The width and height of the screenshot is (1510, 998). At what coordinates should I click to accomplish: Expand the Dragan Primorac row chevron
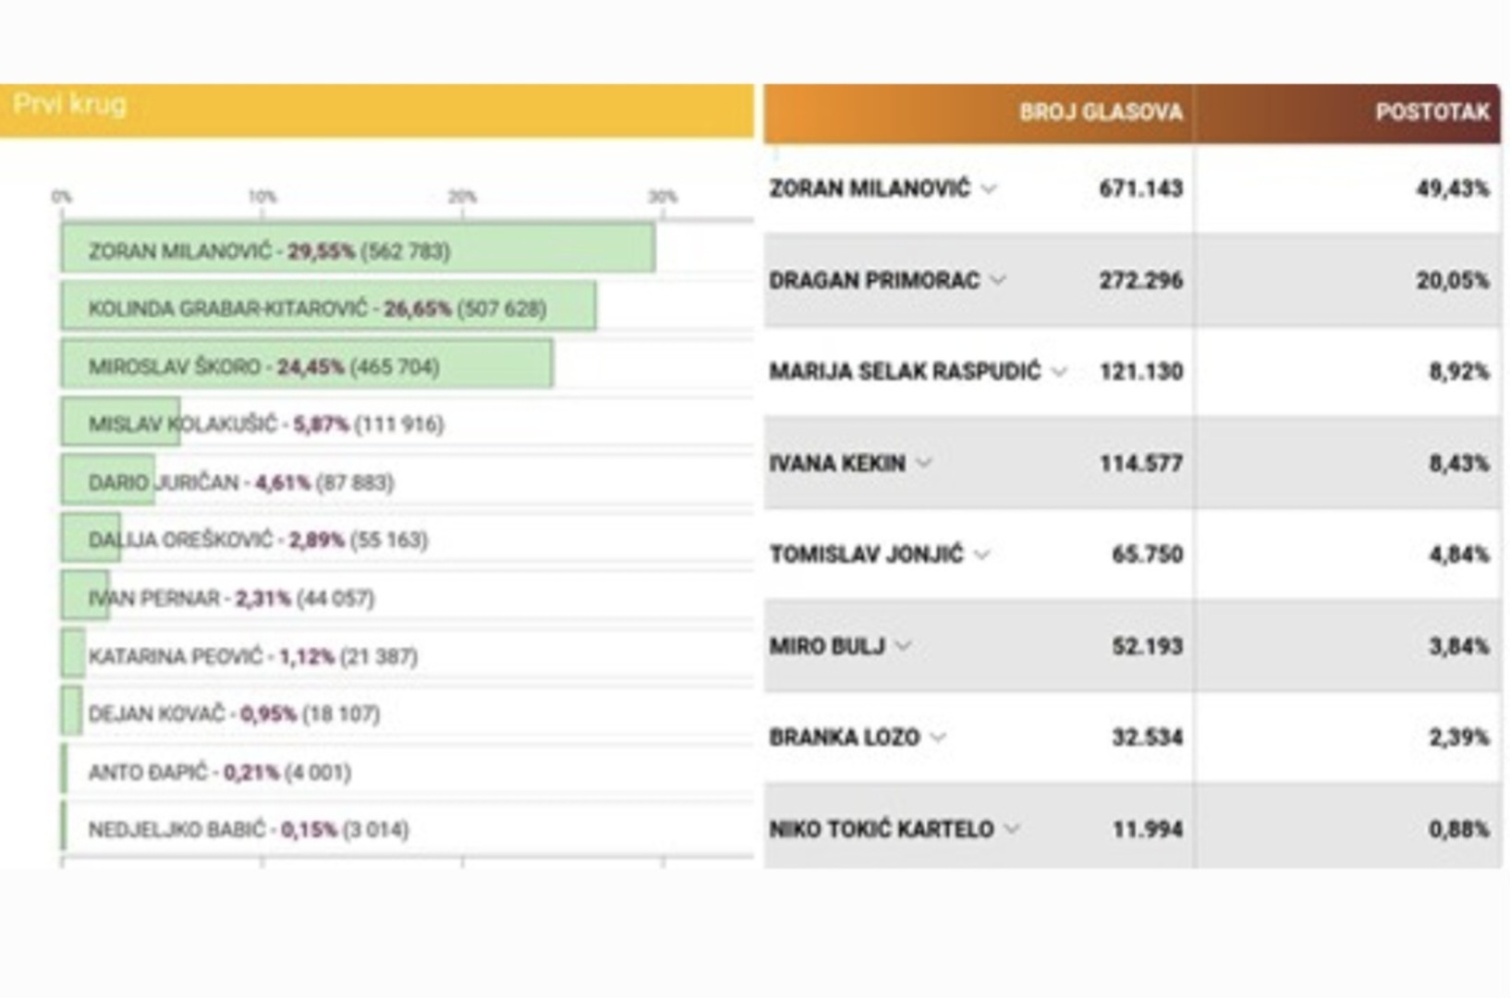[998, 280]
